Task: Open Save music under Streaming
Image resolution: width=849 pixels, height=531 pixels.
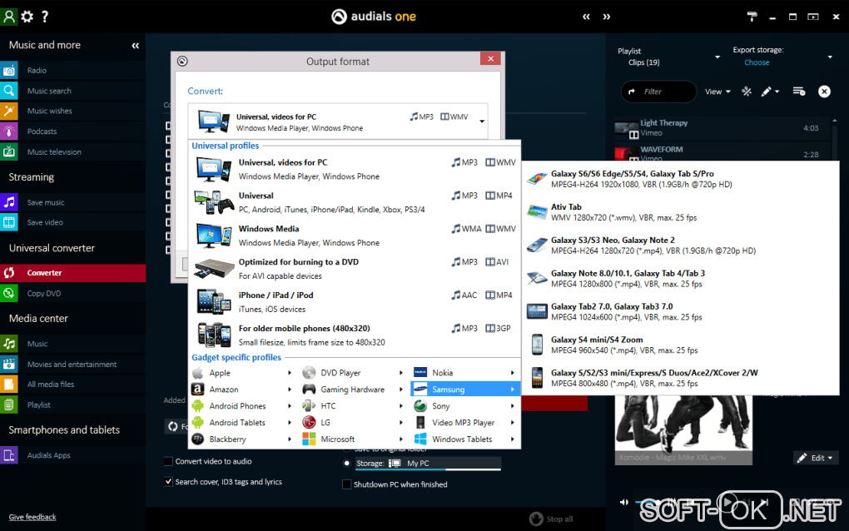Action: (x=72, y=202)
